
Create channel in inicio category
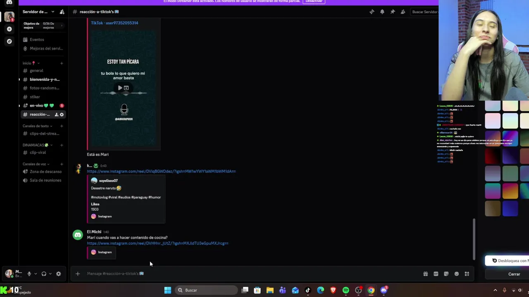62,63
